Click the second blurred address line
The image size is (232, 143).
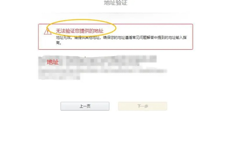pyautogui.click(x=103, y=71)
